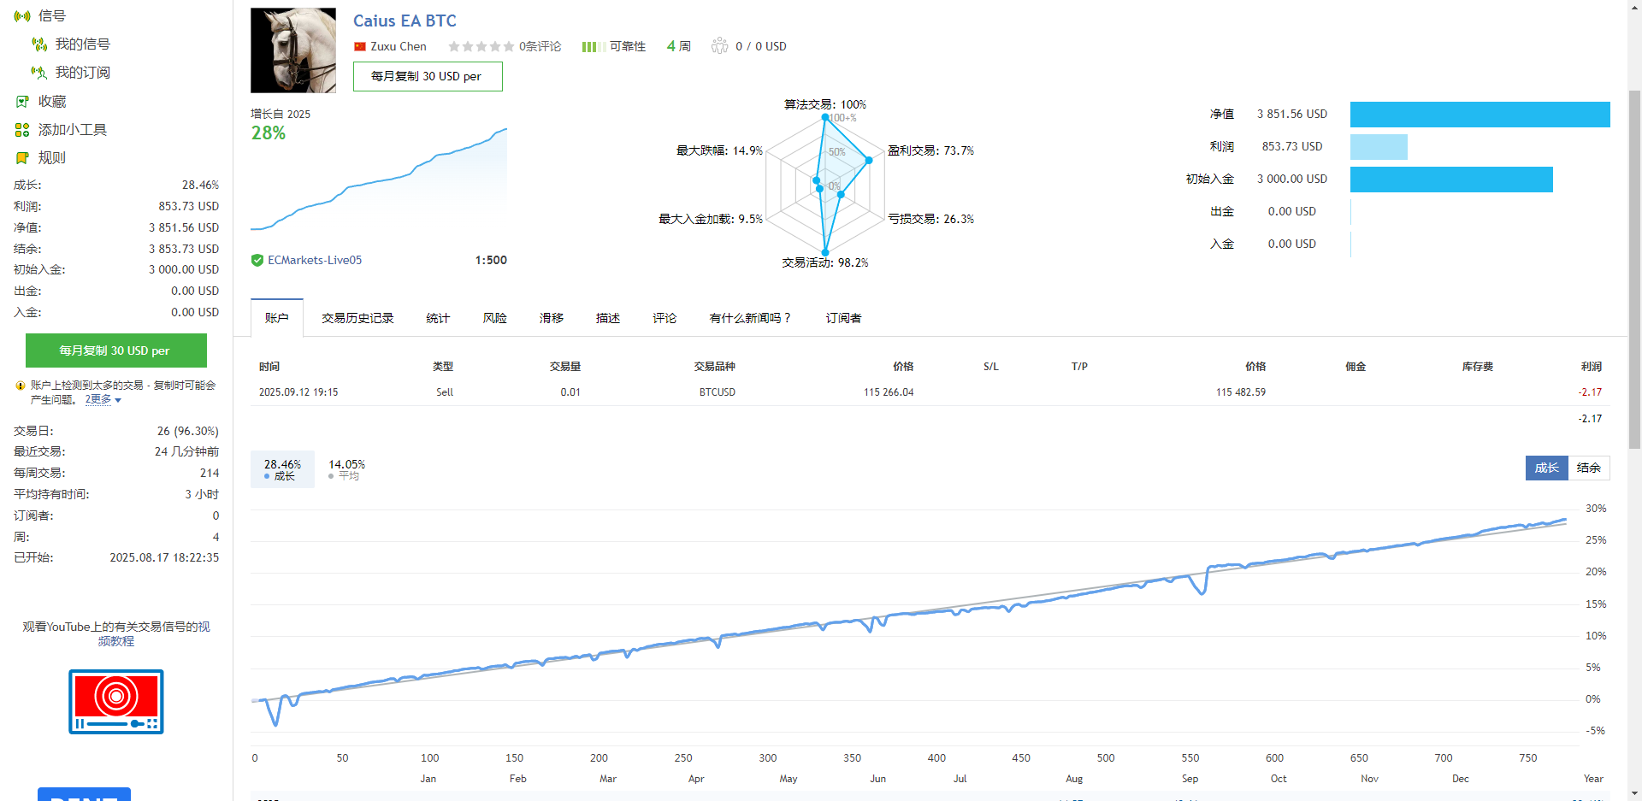Open the ECMarkets-Live05 broker link
Screen dimensions: 1642x801
315,261
